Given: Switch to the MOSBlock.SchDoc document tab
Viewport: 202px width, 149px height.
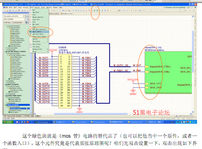Looking at the screenshot, I should coord(67,14).
